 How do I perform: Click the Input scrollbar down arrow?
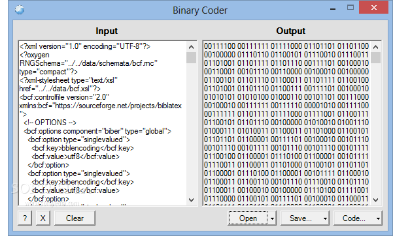pos(191,199)
